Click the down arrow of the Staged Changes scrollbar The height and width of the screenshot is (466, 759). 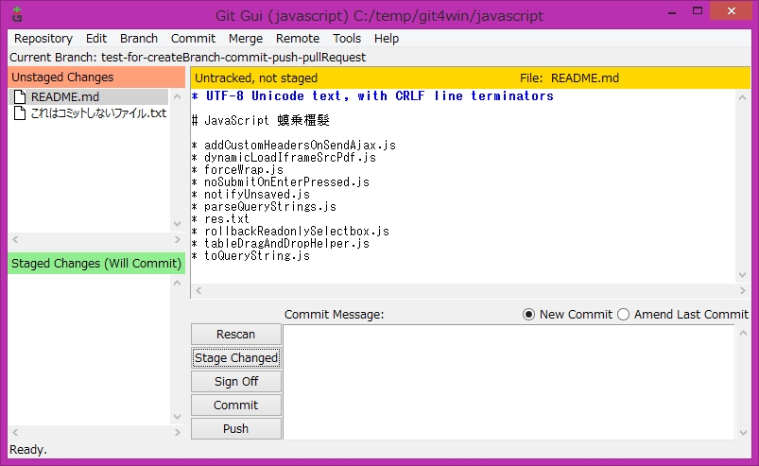(x=177, y=417)
